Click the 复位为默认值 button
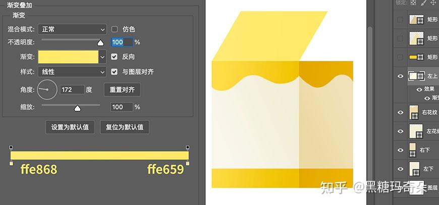Screen dimensions: 439x205 125,127
